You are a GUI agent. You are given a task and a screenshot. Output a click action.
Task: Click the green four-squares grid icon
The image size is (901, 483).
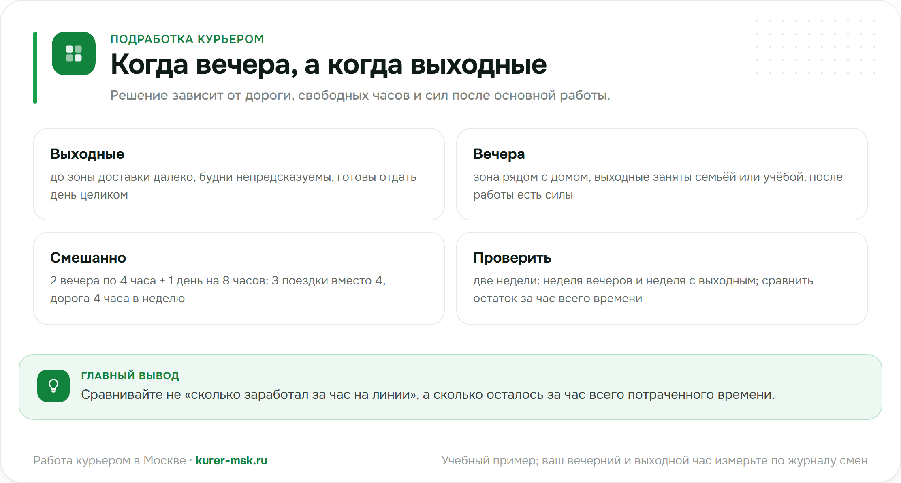pos(74,53)
